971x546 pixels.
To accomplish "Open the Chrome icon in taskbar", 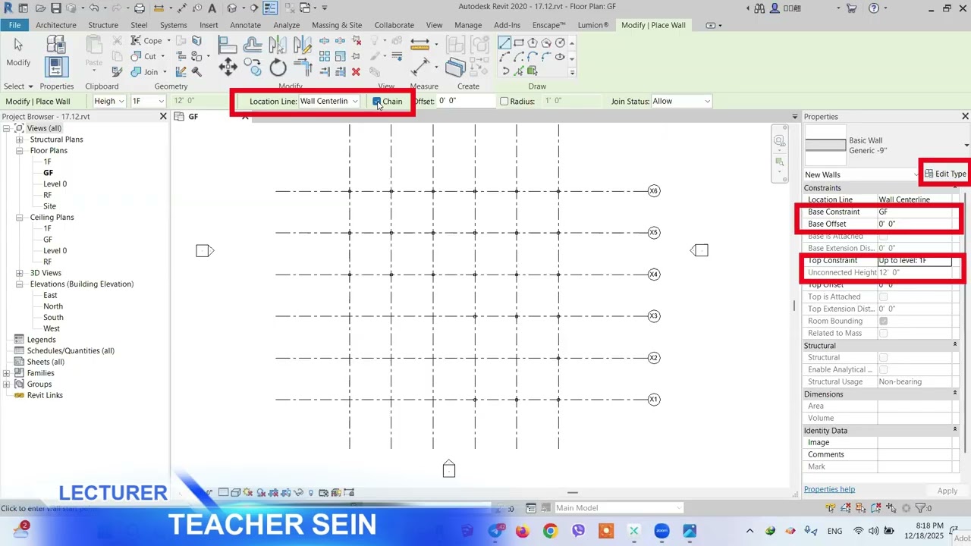I will click(x=550, y=531).
